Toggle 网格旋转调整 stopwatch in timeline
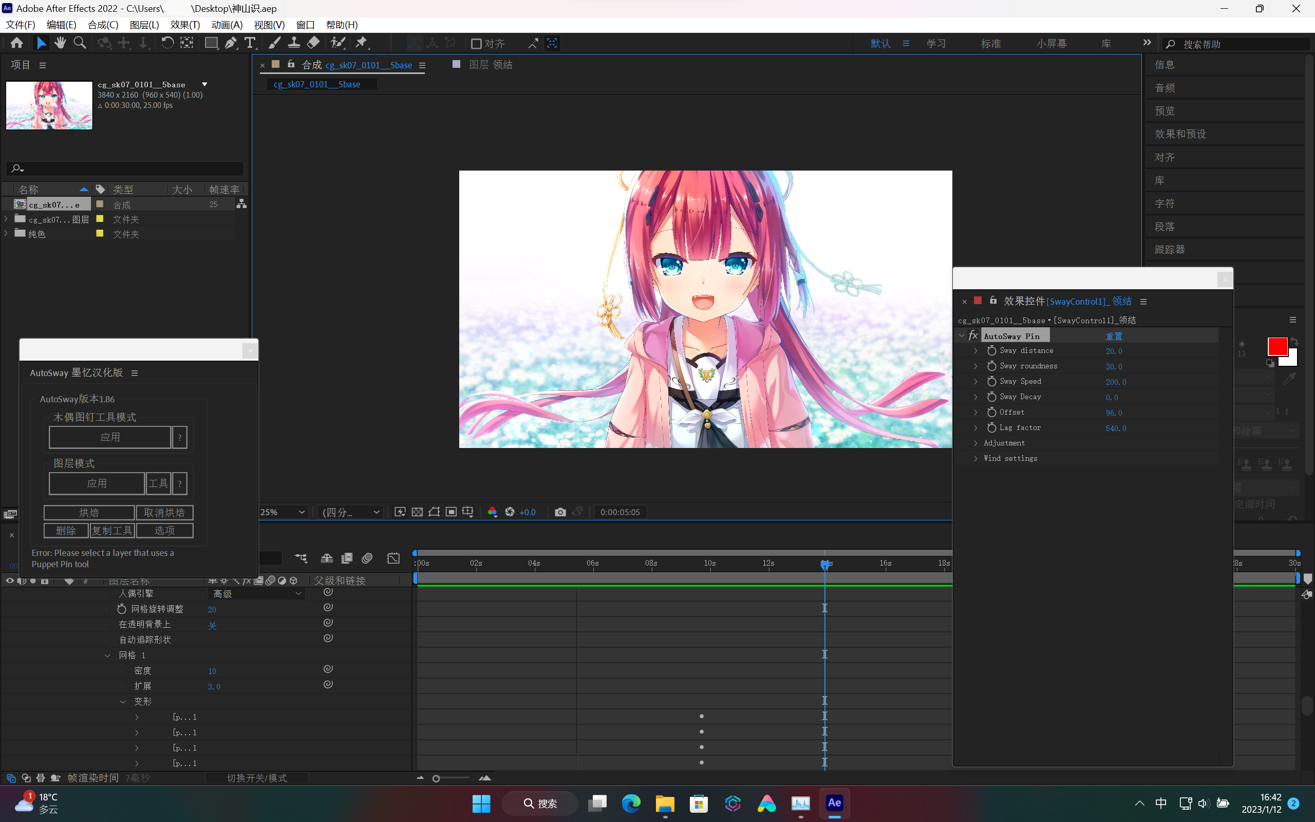The height and width of the screenshot is (822, 1315). [122, 609]
